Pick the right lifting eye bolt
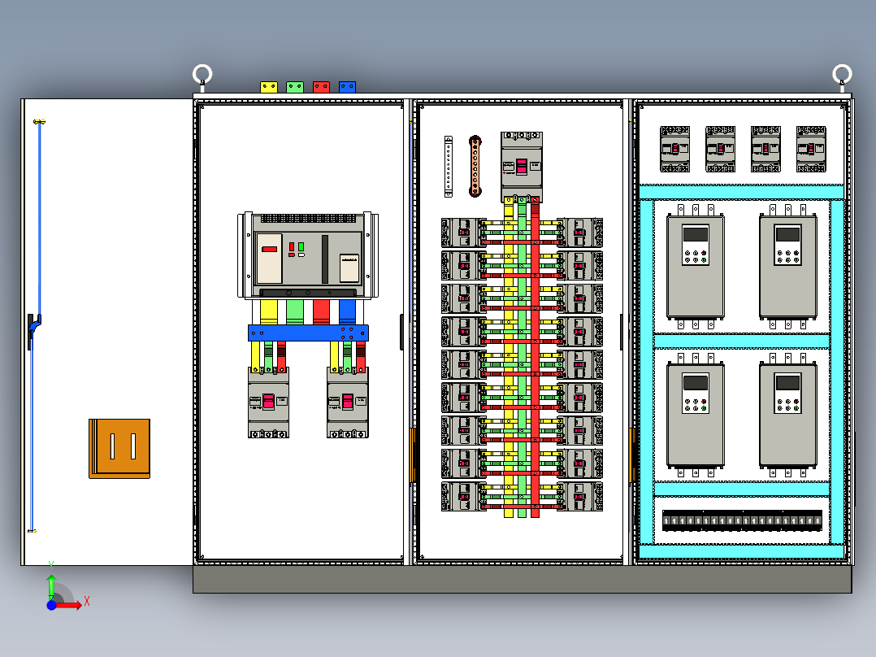Viewport: 876px width, 657px height. point(842,76)
